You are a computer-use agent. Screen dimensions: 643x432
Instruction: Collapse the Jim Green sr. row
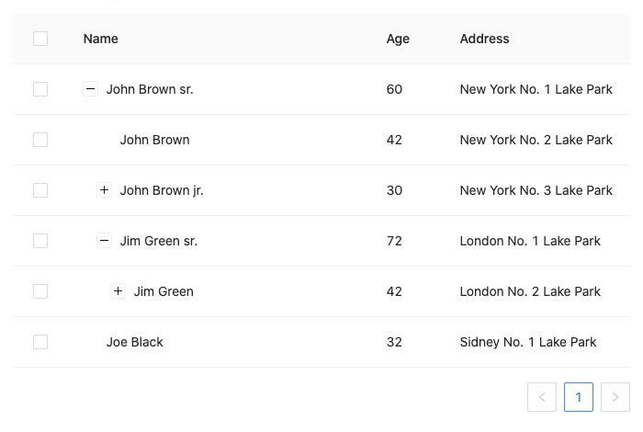point(104,241)
